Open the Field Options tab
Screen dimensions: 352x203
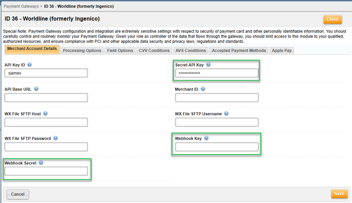120,51
